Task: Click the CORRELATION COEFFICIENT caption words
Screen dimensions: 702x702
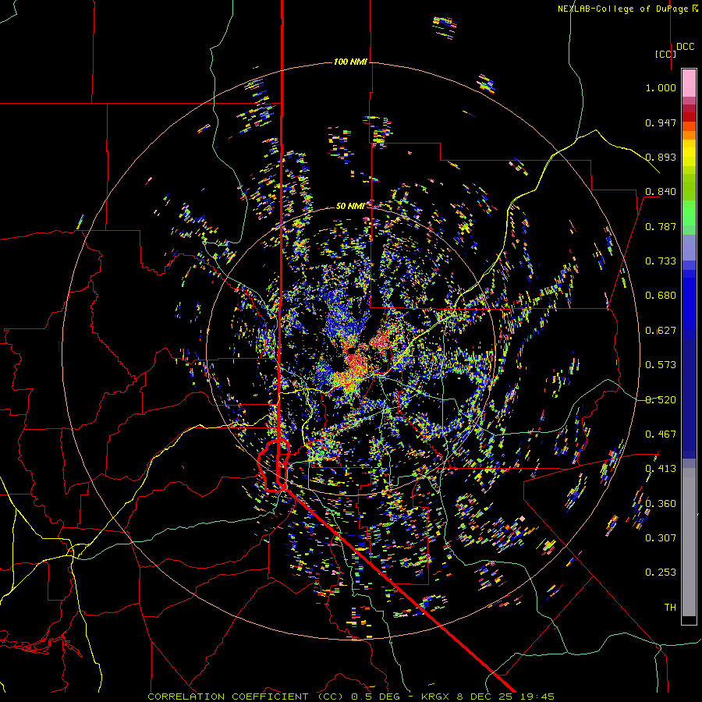Action: point(228,697)
